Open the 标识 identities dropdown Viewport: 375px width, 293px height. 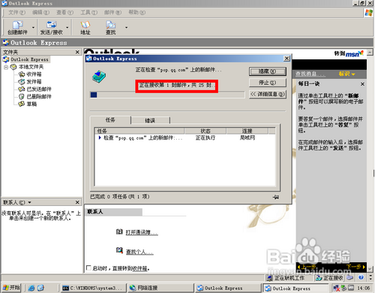pos(346,74)
